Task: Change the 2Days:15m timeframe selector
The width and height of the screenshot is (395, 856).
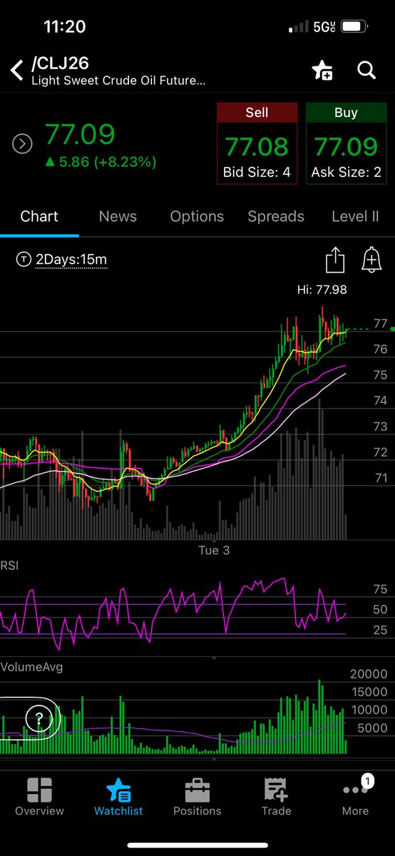Action: click(62, 260)
